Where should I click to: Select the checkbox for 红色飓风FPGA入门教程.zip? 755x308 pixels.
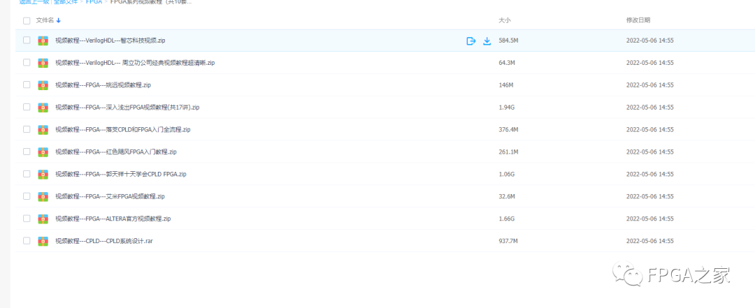click(27, 152)
